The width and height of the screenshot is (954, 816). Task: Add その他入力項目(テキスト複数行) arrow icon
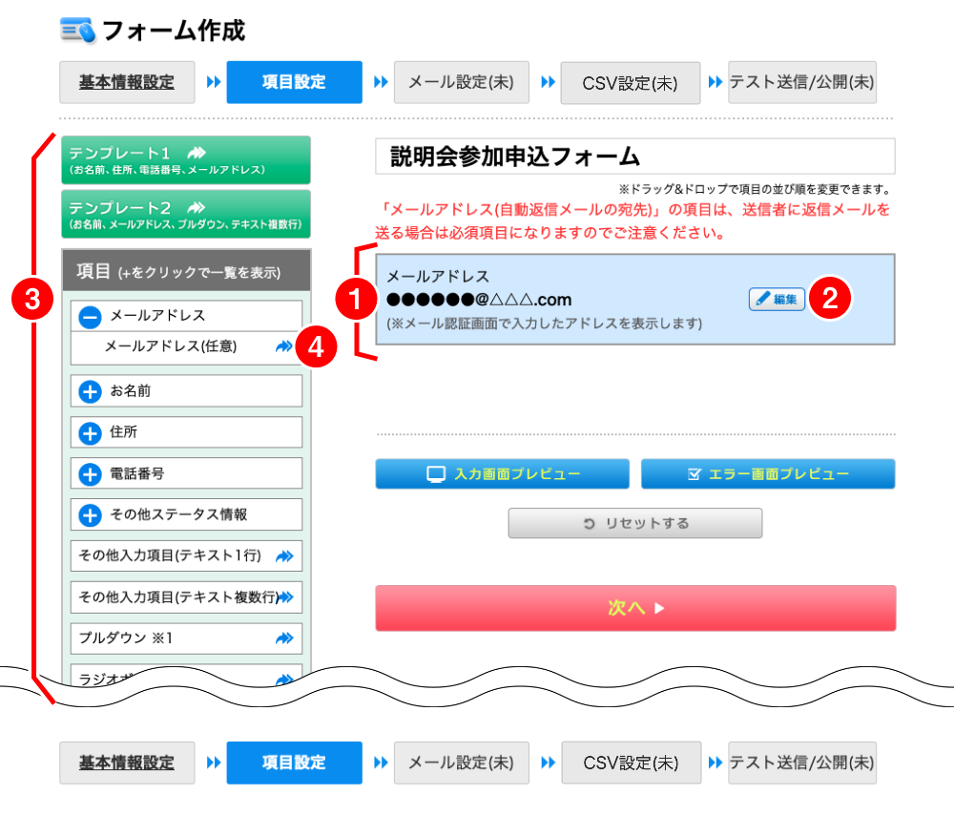(286, 596)
